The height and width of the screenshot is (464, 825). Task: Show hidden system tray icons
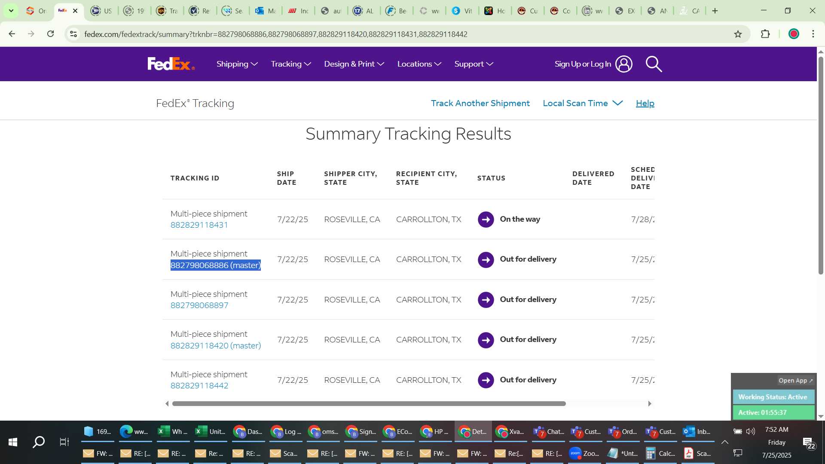[725, 442]
